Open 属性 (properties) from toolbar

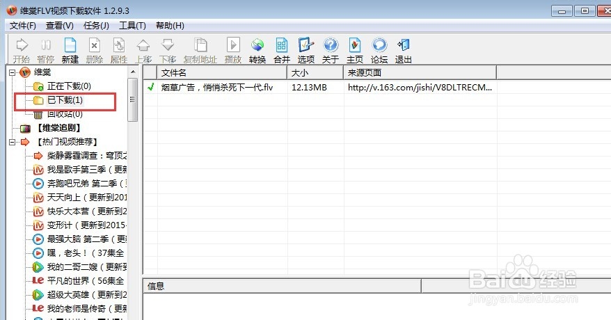click(x=119, y=51)
